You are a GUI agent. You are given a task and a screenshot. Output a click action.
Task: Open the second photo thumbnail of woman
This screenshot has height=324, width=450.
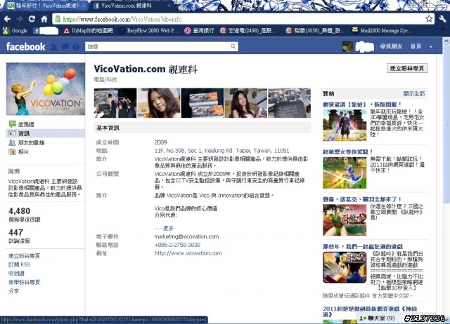pos(159,103)
